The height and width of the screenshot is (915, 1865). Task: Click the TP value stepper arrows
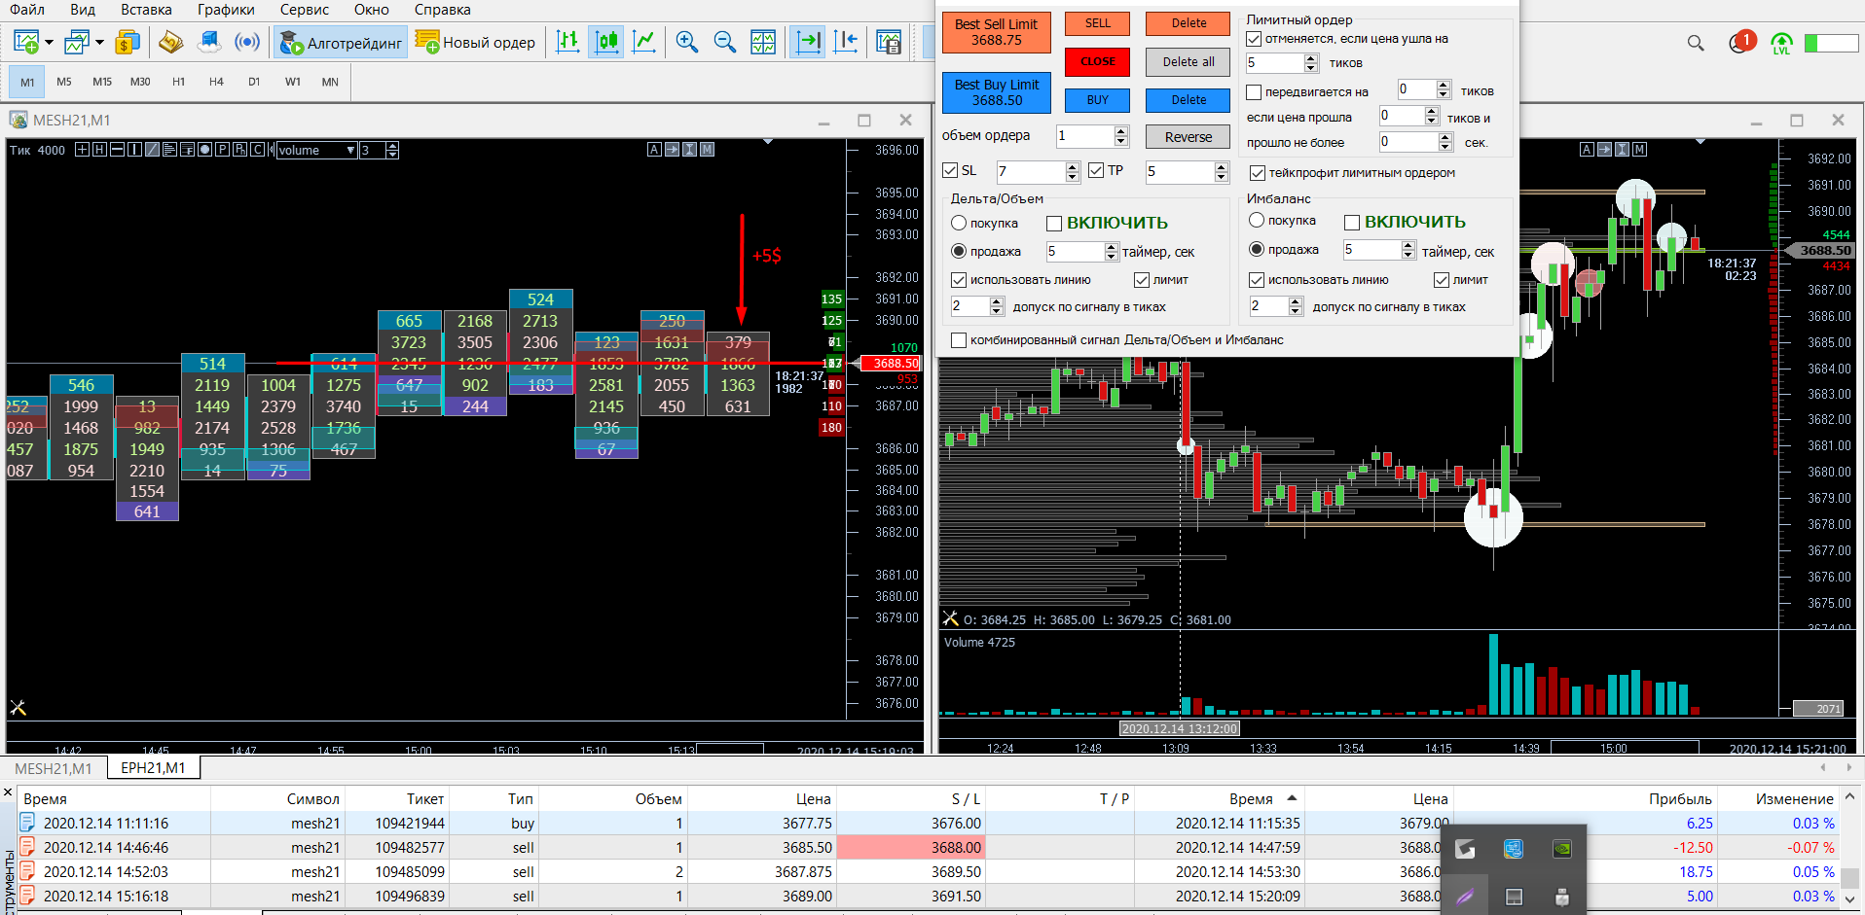coord(1222,172)
